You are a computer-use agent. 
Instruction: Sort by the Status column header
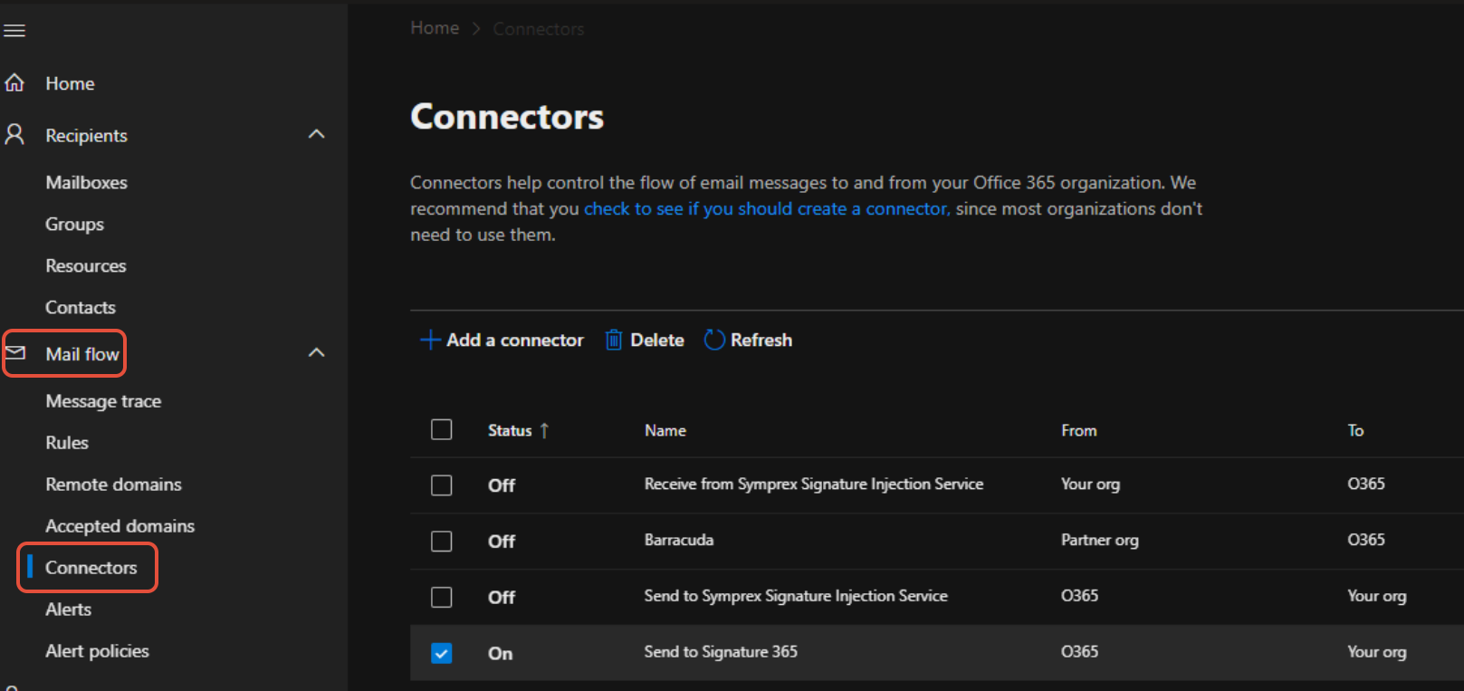[x=510, y=430]
